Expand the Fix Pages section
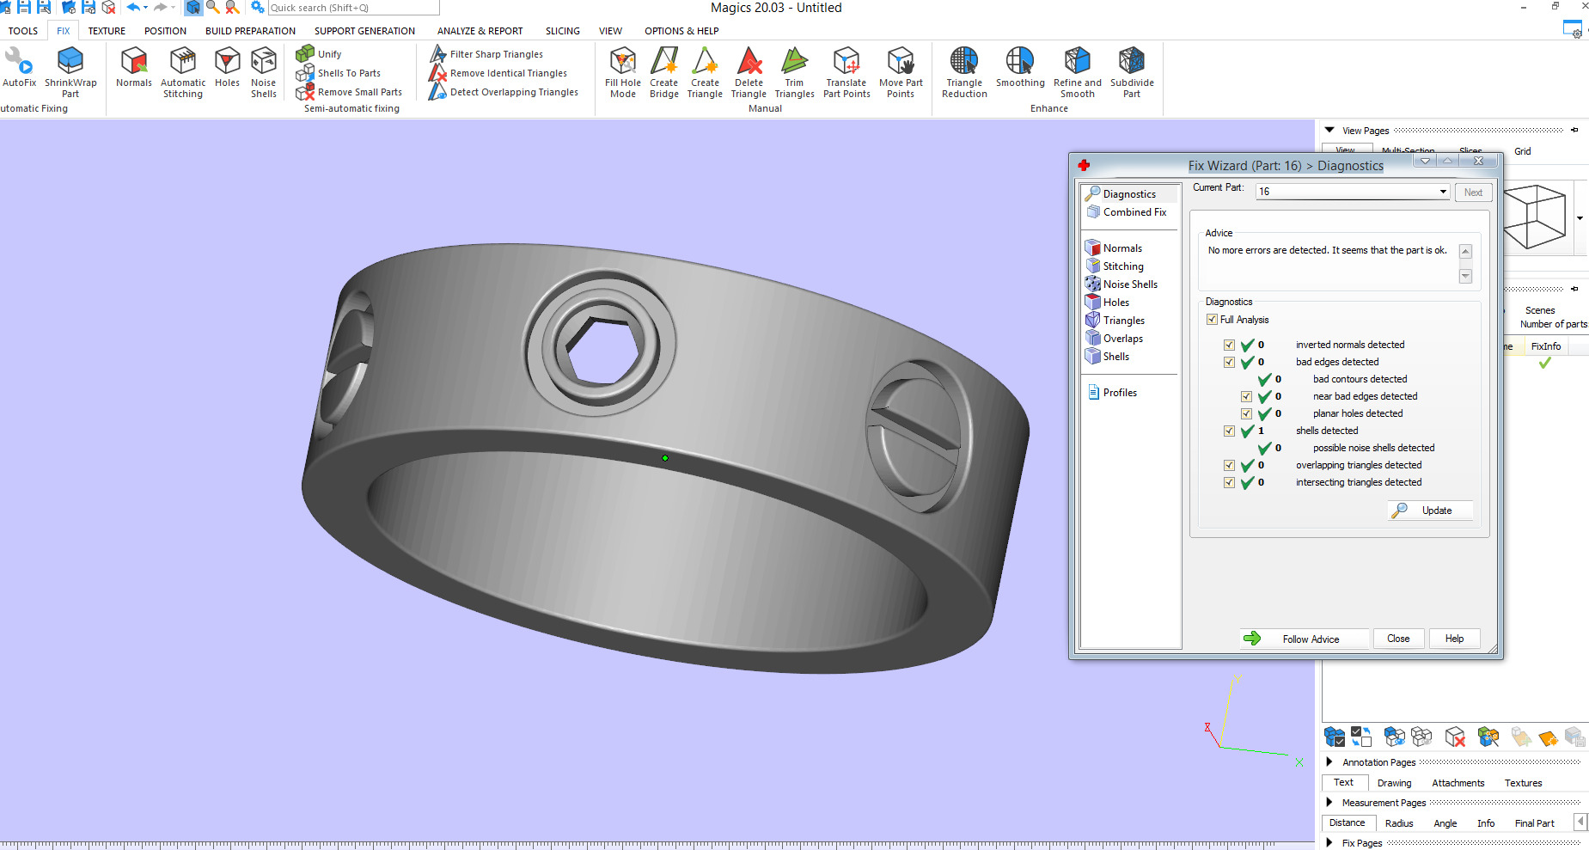Viewport: 1589px width, 850px height. point(1329,842)
